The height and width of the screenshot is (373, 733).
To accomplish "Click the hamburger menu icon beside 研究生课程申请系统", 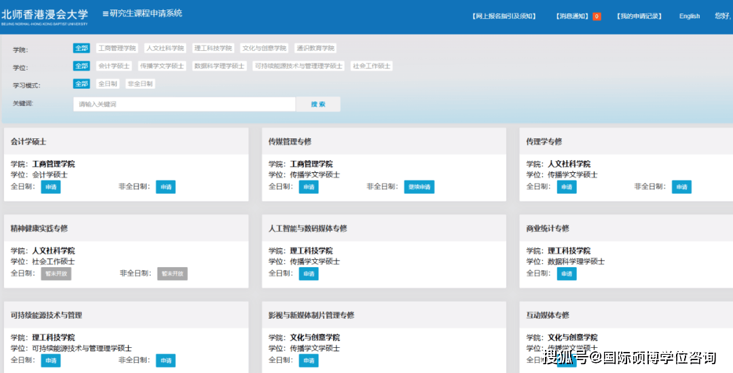I will (x=105, y=14).
